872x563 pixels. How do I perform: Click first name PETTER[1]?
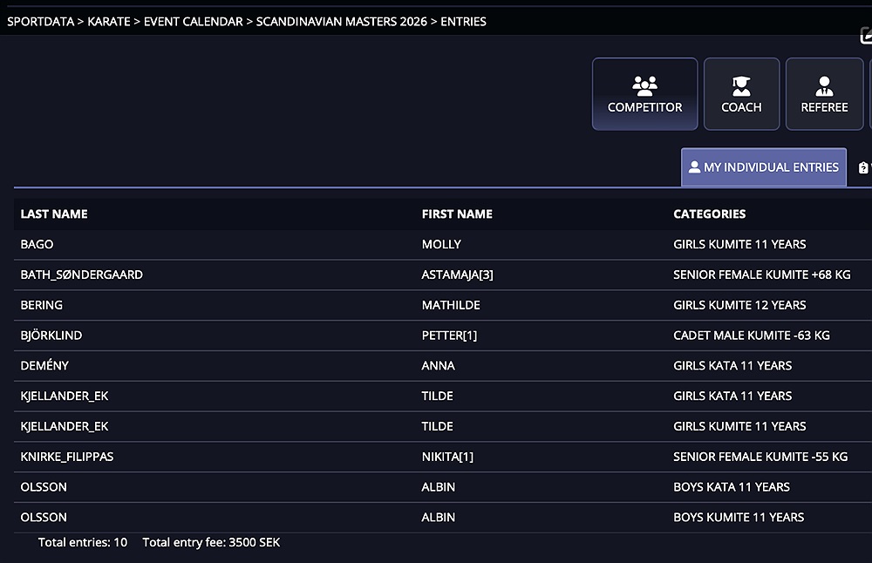449,336
